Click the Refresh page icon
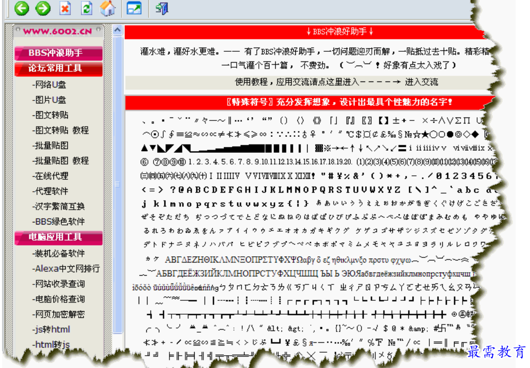The image size is (530, 368). click(x=86, y=9)
